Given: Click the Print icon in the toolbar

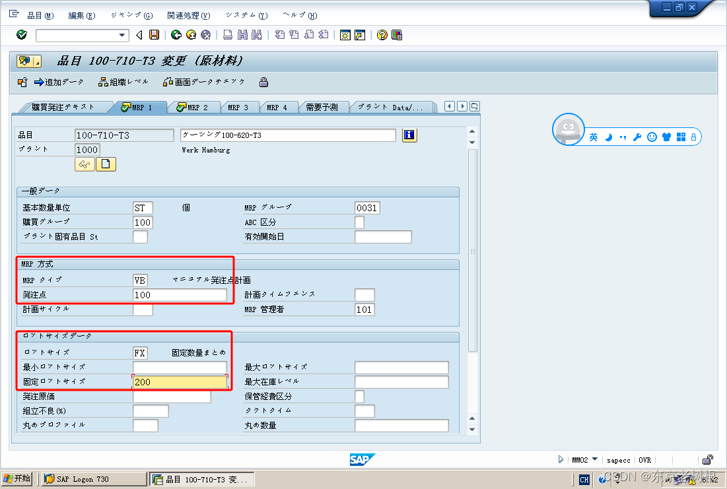Looking at the screenshot, I should [x=226, y=36].
